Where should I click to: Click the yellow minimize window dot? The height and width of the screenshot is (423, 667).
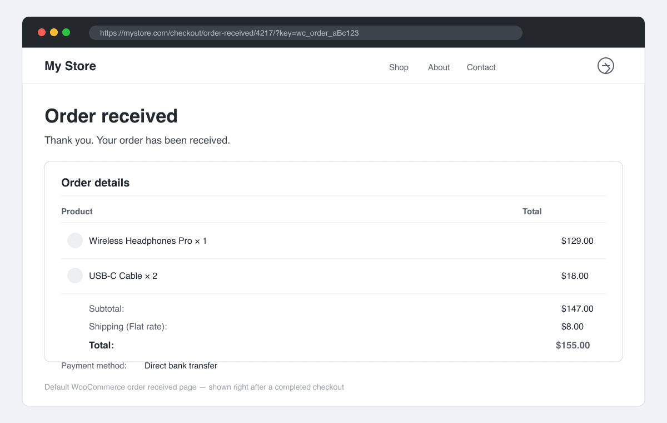54,32
